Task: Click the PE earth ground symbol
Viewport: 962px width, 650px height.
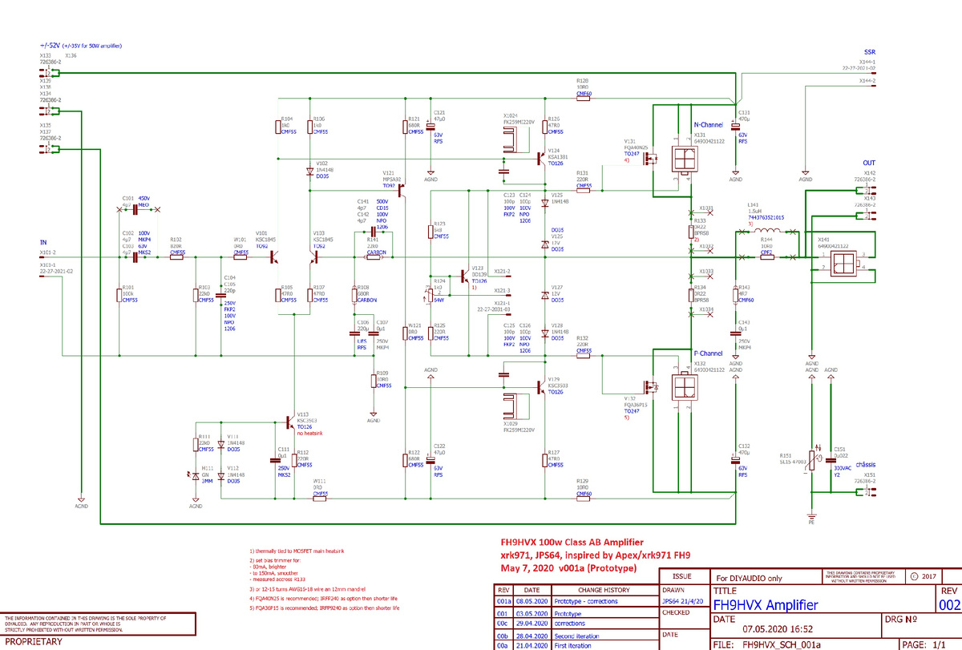Action: (x=812, y=515)
